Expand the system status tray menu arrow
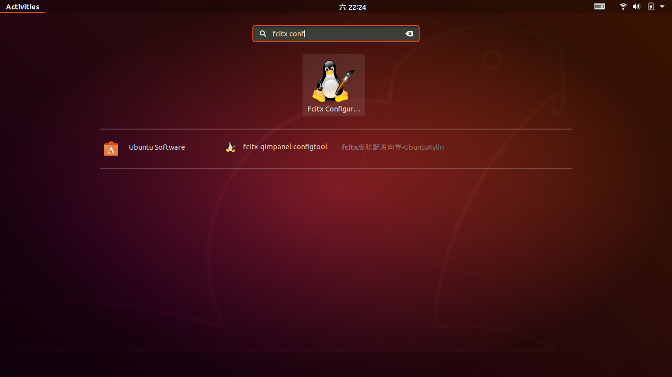 662,6
